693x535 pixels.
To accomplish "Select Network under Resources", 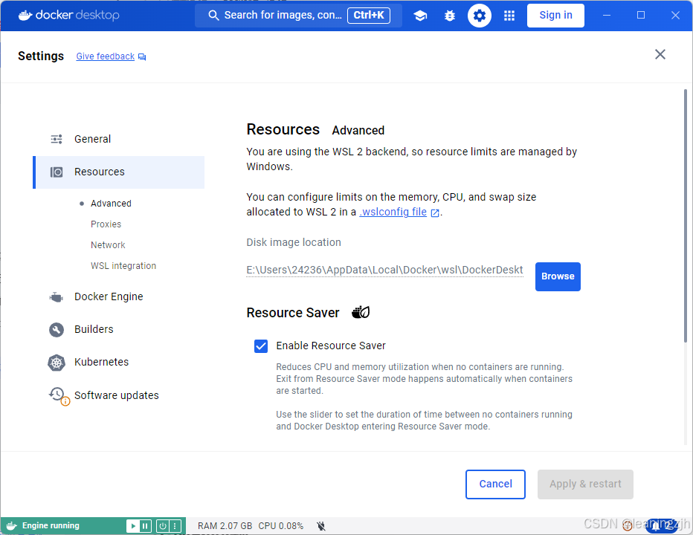I will click(108, 244).
